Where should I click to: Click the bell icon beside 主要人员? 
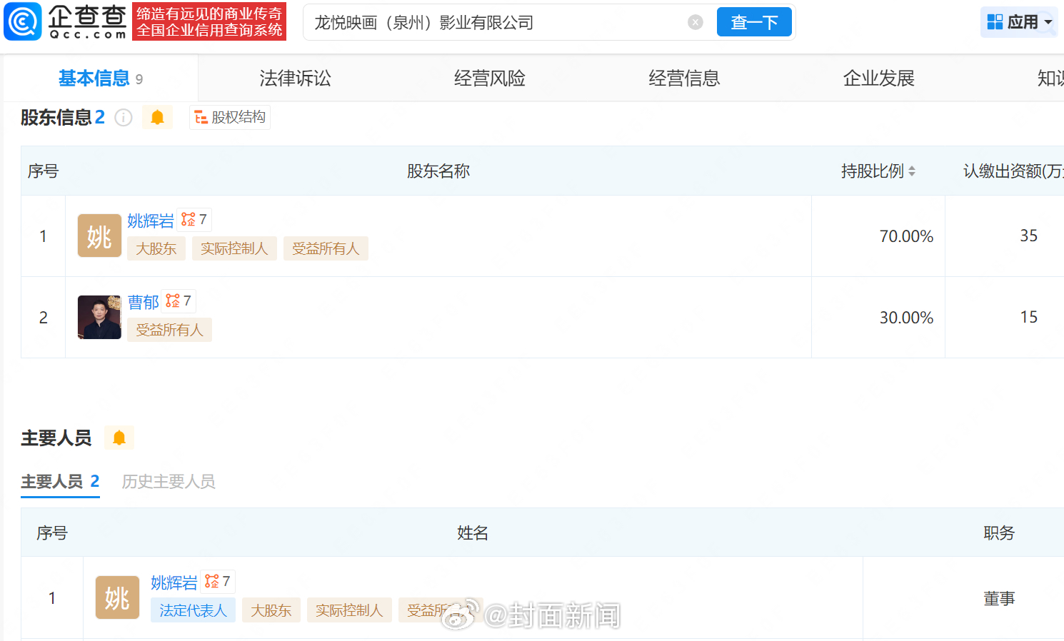click(x=119, y=437)
